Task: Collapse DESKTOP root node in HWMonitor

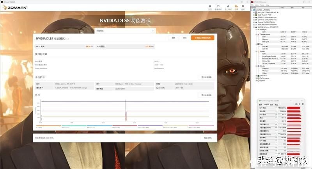Action: click(x=252, y=10)
